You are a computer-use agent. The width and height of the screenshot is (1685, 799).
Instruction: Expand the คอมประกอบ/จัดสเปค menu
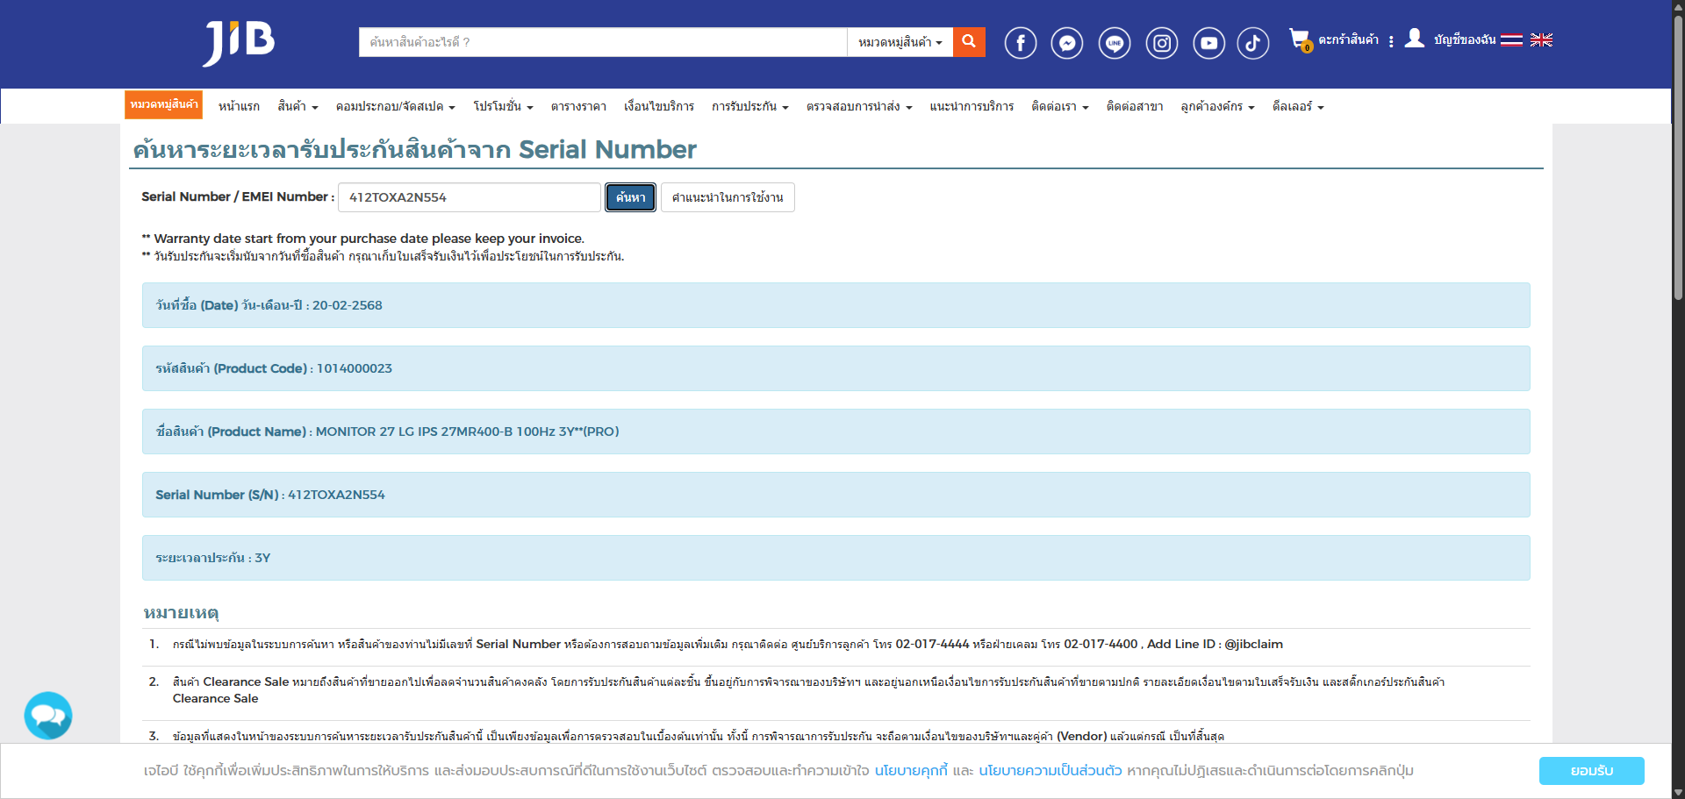point(395,106)
